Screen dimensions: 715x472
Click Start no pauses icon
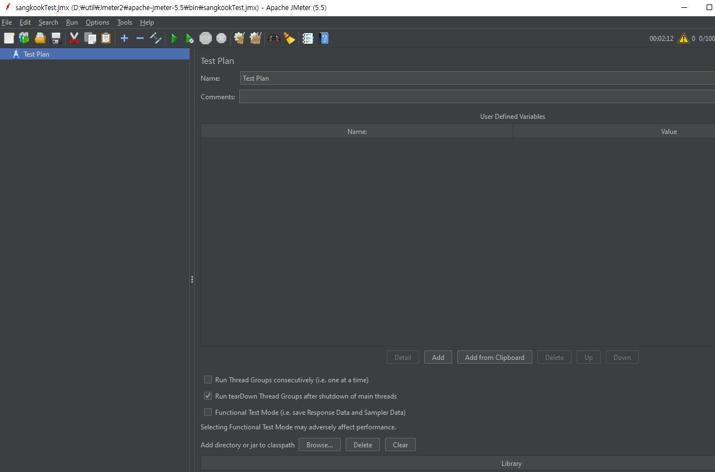click(x=190, y=38)
